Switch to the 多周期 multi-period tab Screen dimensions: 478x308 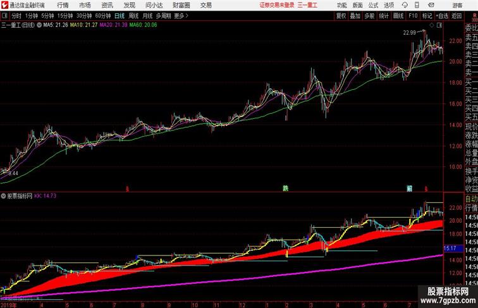point(164,16)
